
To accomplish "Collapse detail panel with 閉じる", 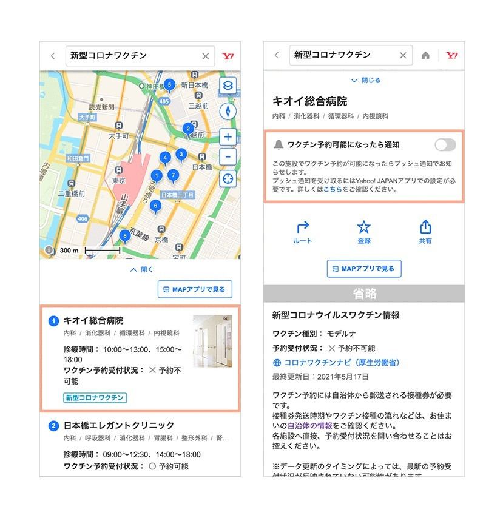I will [365, 80].
